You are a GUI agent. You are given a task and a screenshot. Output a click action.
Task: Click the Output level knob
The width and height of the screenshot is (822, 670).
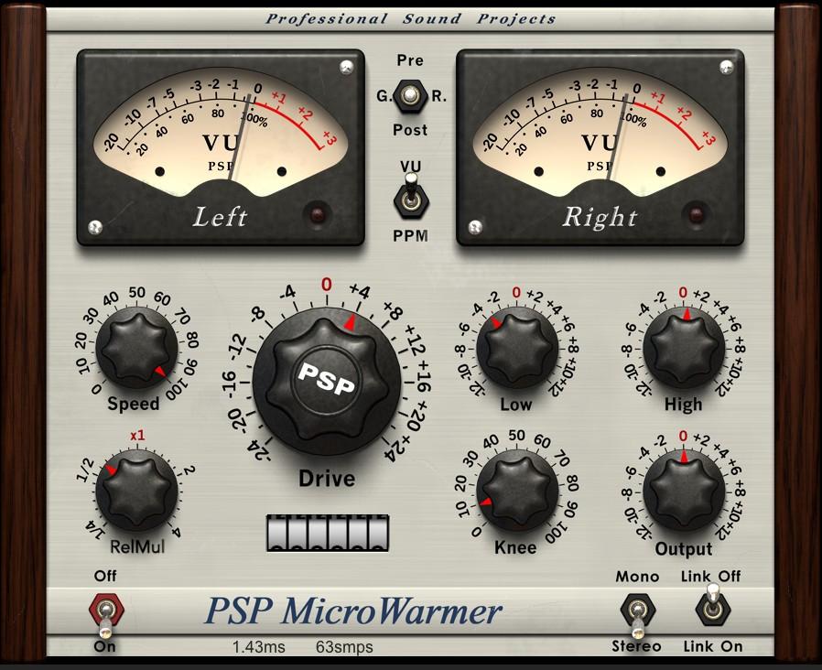coord(683,488)
